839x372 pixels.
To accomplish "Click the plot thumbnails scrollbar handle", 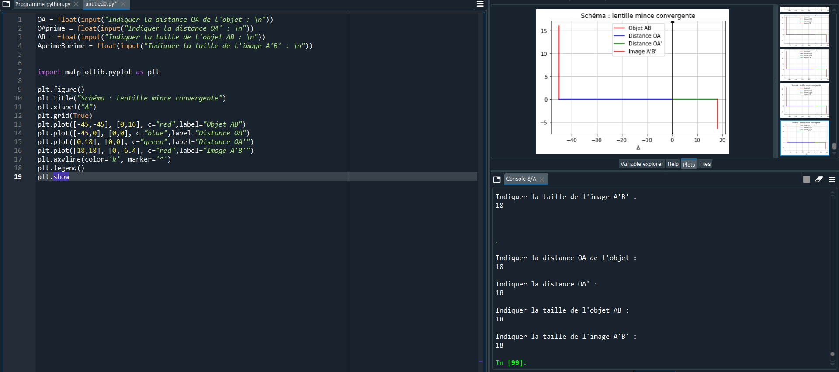I will (834, 146).
